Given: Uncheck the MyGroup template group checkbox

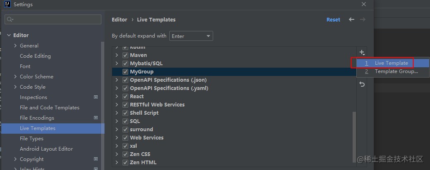Looking at the screenshot, I should tap(125, 72).
